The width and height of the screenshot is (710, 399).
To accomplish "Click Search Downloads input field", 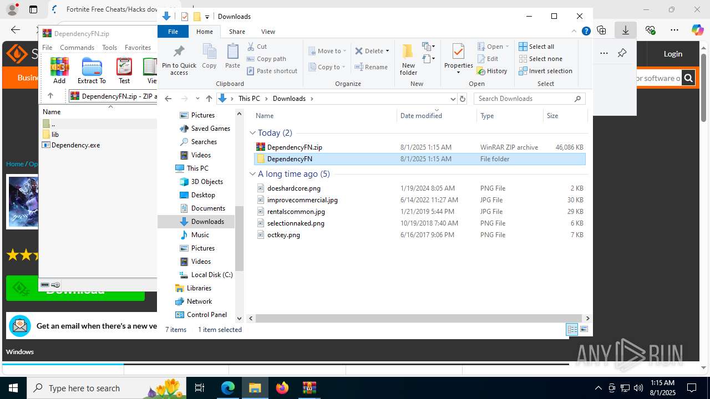I will (529, 99).
